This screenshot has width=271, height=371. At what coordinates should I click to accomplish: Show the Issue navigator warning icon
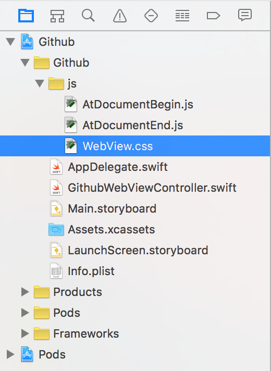(x=120, y=16)
